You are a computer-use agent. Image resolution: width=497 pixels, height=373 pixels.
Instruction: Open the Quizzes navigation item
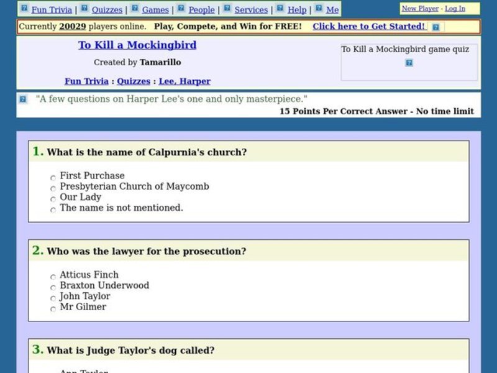107,10
